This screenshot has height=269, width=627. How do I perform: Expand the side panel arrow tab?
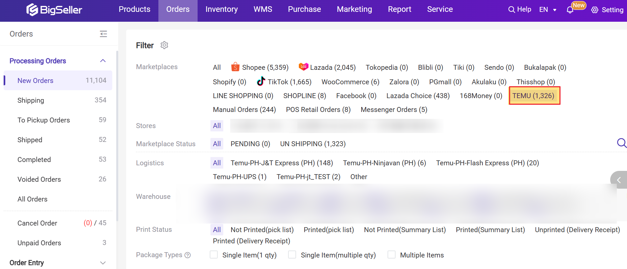(619, 180)
